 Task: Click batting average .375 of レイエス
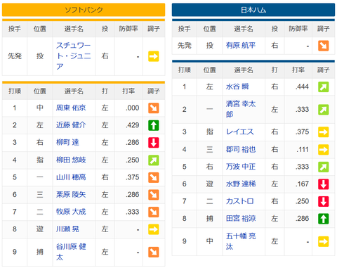[302, 132]
